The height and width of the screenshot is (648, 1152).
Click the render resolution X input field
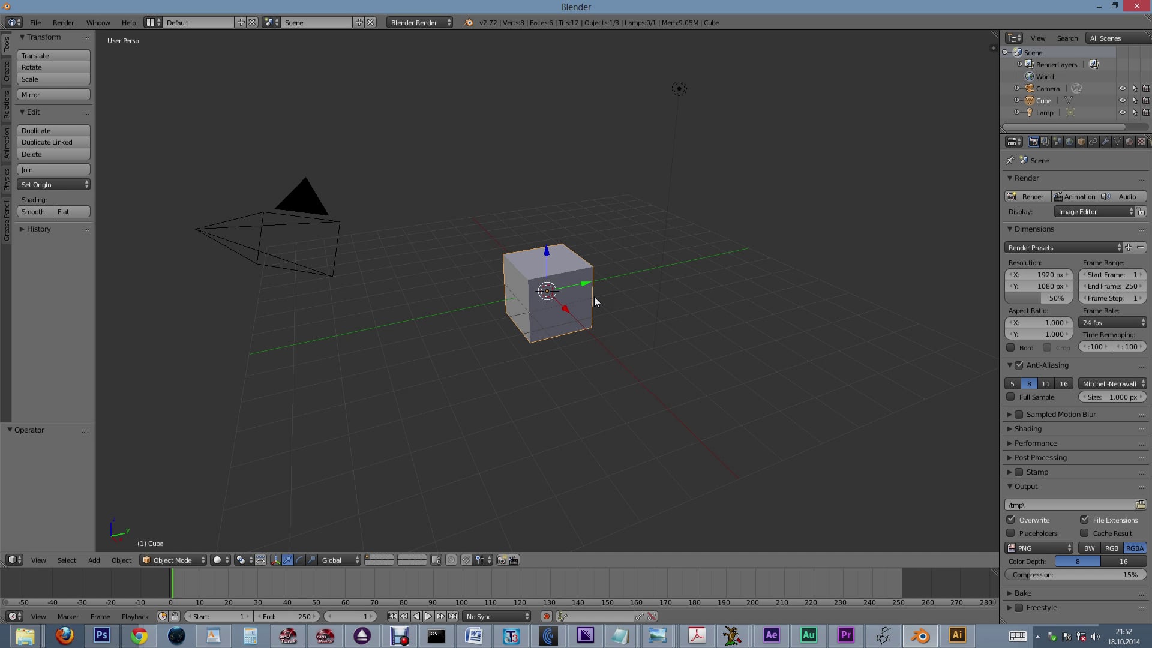coord(1040,275)
